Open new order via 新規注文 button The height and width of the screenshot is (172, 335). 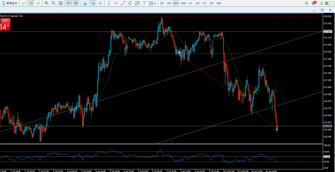coord(9,3)
